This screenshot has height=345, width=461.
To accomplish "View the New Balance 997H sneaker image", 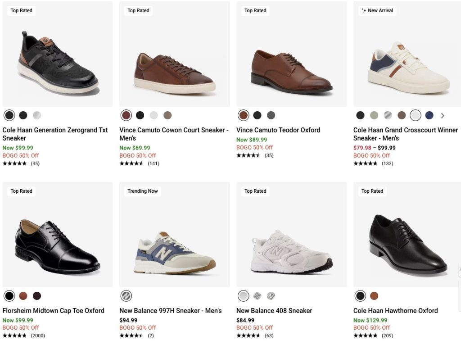I will point(175,253).
